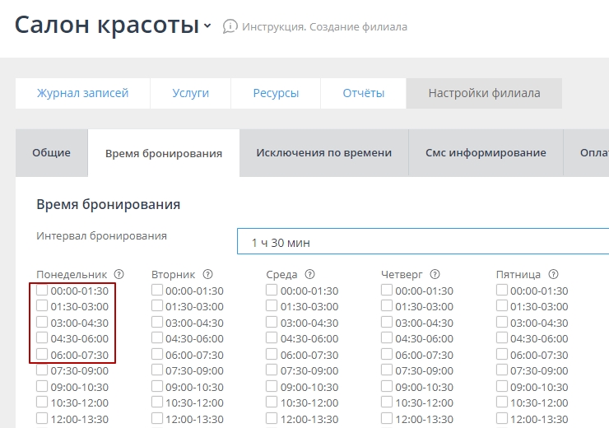The height and width of the screenshot is (428, 609).
Task: Click the info icon before Инструкция
Action: tap(230, 26)
